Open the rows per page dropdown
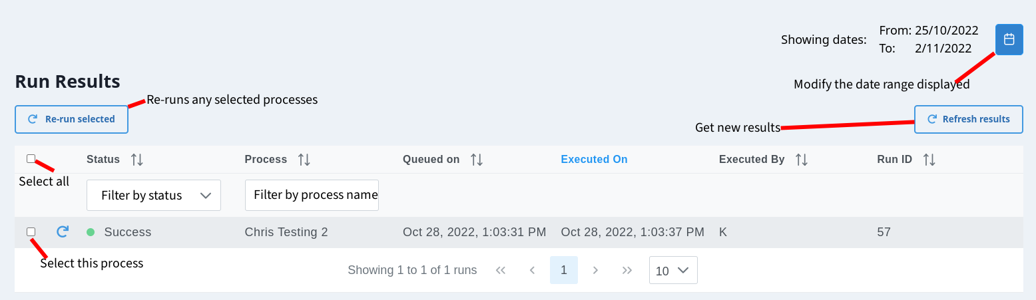Viewport: 1036px width, 300px height. pos(673,270)
